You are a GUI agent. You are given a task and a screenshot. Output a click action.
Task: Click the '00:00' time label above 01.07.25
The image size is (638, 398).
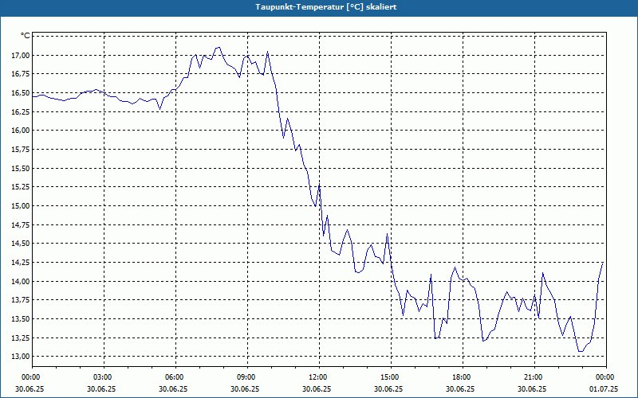605,377
